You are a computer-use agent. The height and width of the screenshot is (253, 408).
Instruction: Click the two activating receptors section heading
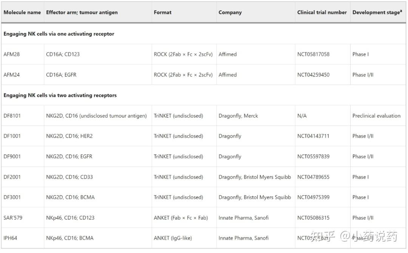point(60,95)
